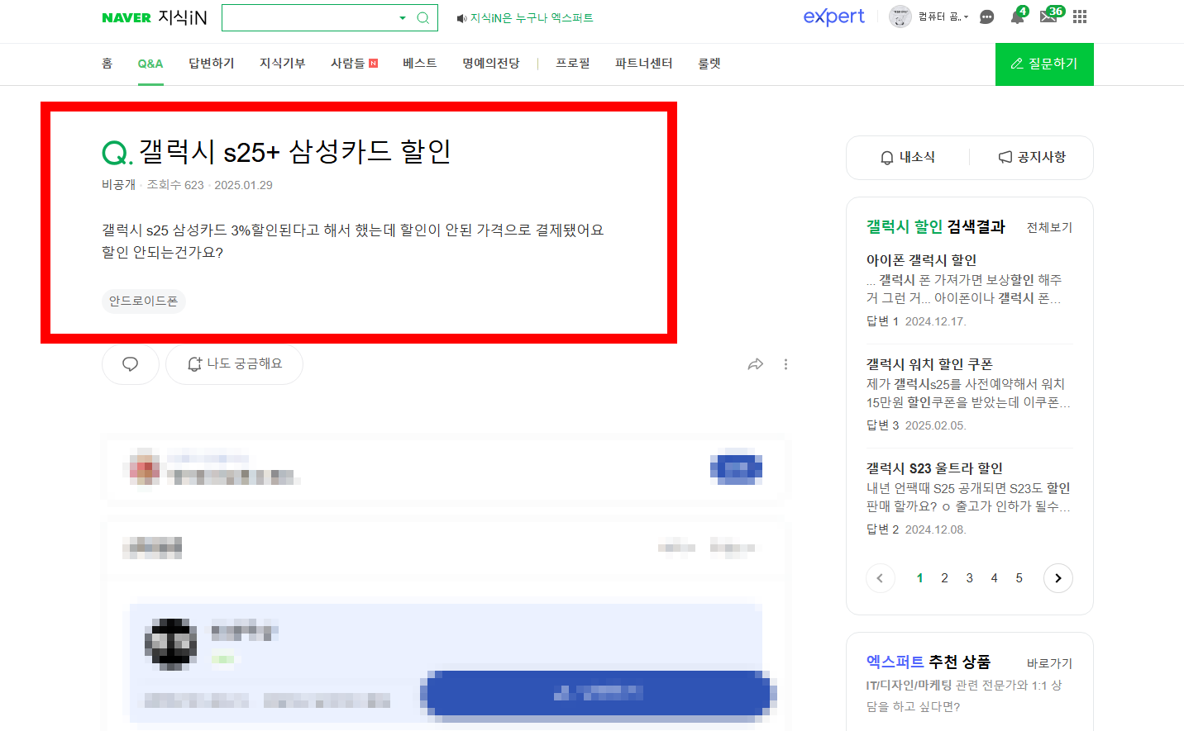Image resolution: width=1184 pixels, height=731 pixels.
Task: Click the search magnifier icon
Action: click(x=423, y=18)
